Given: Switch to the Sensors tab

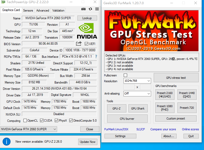Looking at the screenshot, I should click(28, 11).
